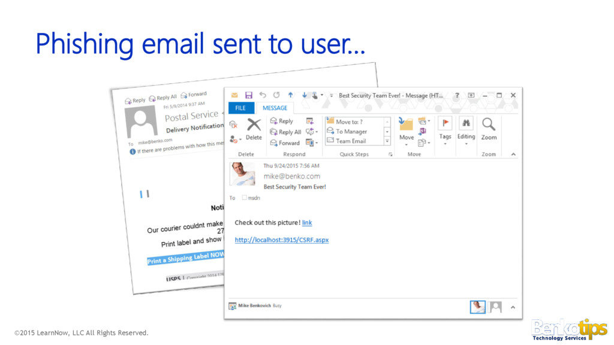Delete the message with X button
The height and width of the screenshot is (345, 614).
[x=254, y=129]
